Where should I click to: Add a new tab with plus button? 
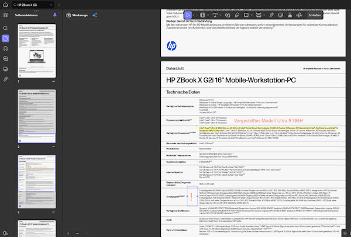coord(59,5)
